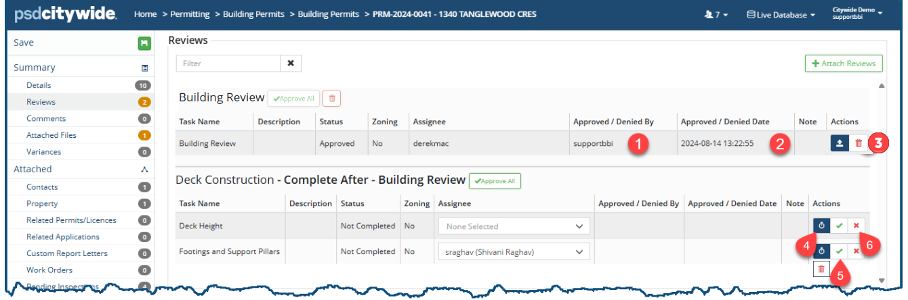The width and height of the screenshot is (908, 300).
Task: Click PRM-2024-0041 breadcrumb title
Action: 455,14
